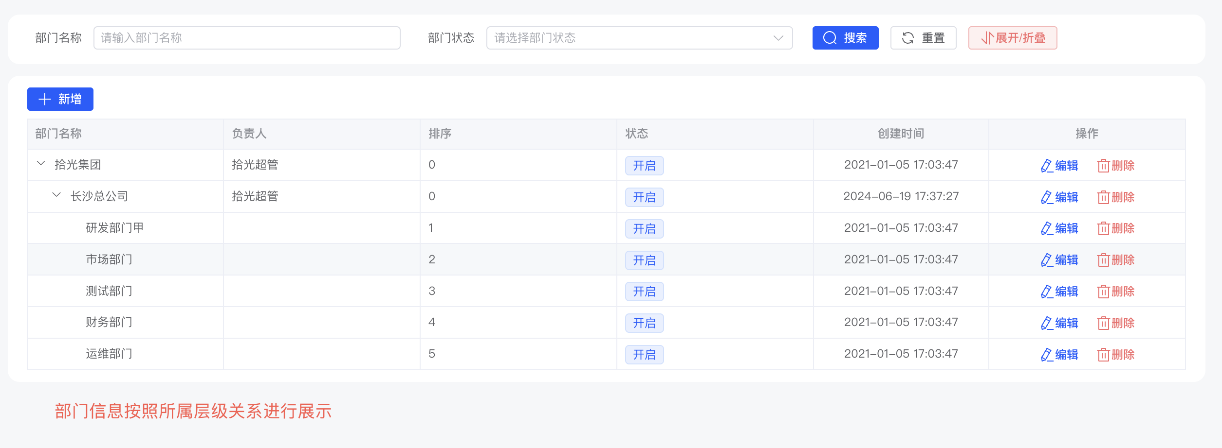The width and height of the screenshot is (1222, 448).
Task: Toggle the 开启 status of 研发部门甲
Action: 644,228
